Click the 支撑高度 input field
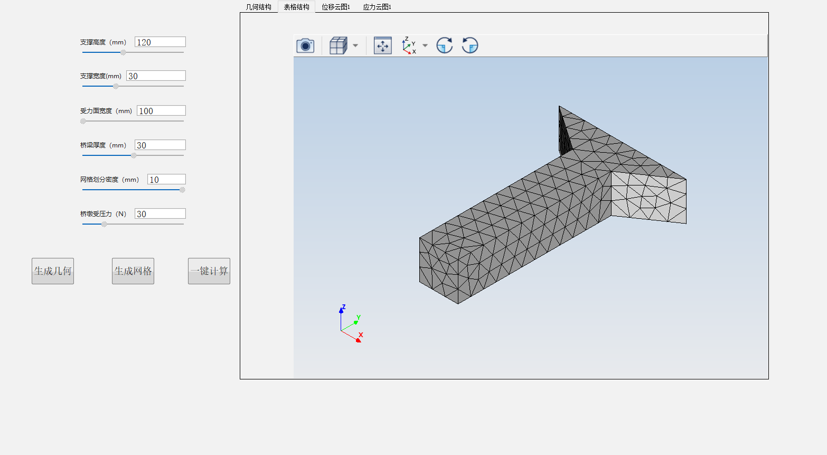The width and height of the screenshot is (827, 455). tap(160, 42)
